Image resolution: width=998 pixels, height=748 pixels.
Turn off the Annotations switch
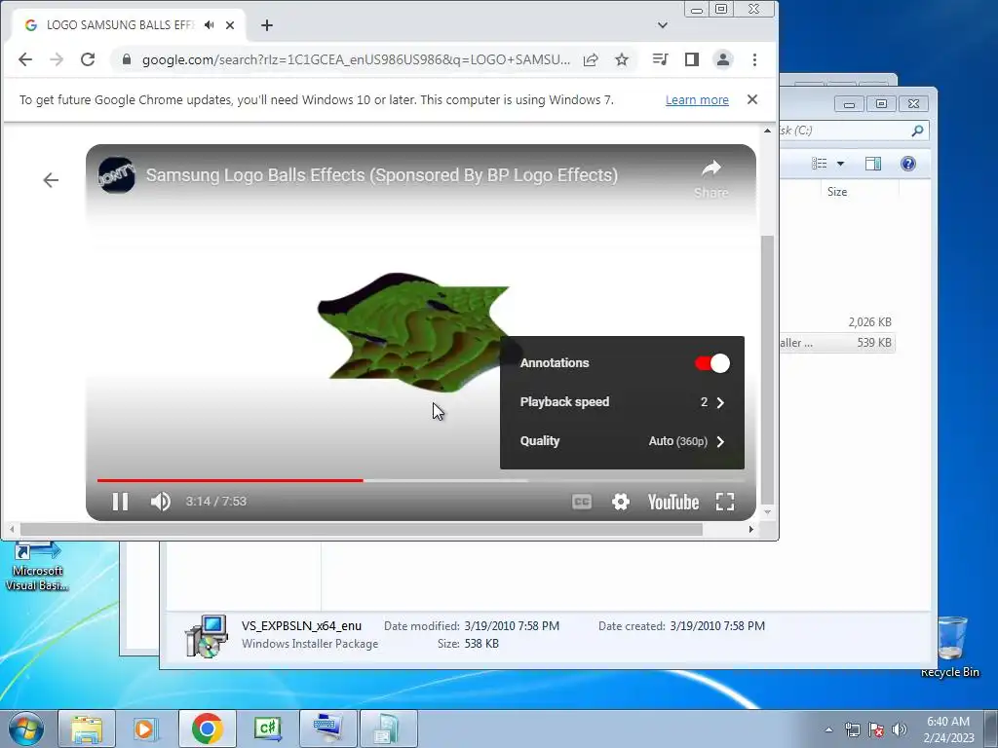pos(711,363)
